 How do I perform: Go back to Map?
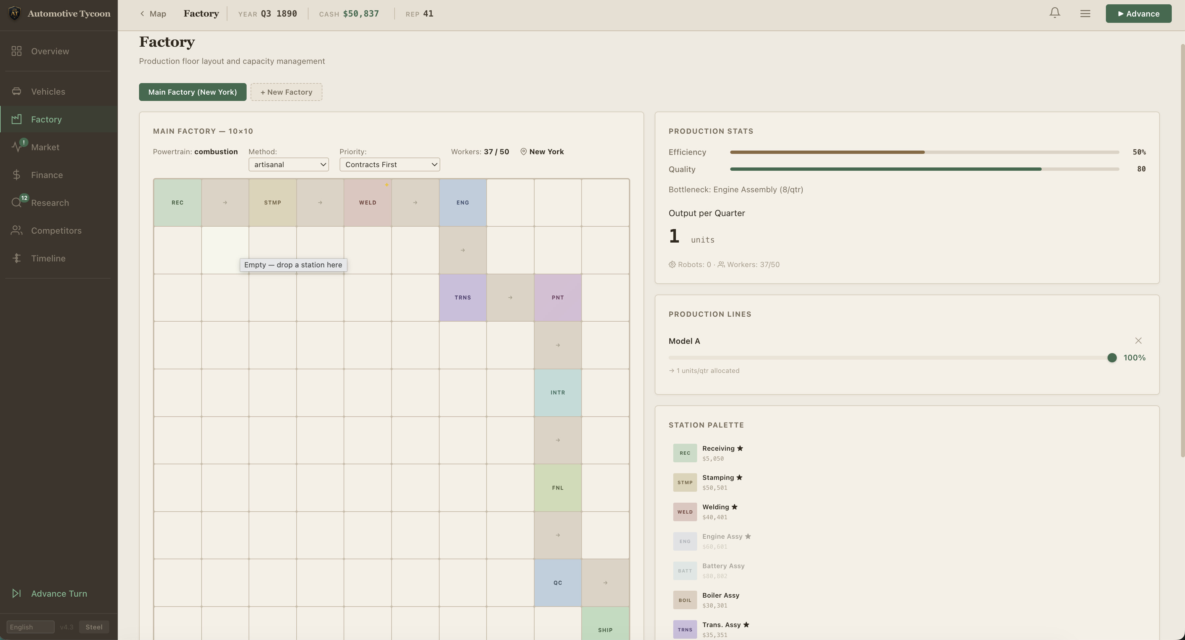pyautogui.click(x=153, y=14)
